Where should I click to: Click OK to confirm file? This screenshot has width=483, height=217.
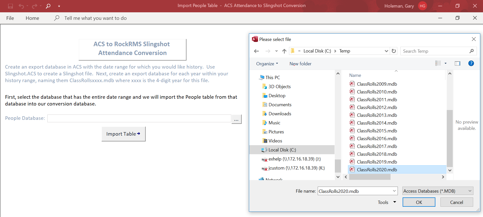(x=419, y=202)
